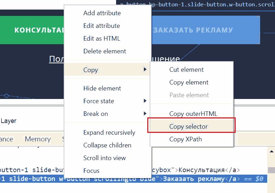Screen dimensions: 275x193
Task: Open the Memory DevTools tab
Action: [x=38, y=139]
